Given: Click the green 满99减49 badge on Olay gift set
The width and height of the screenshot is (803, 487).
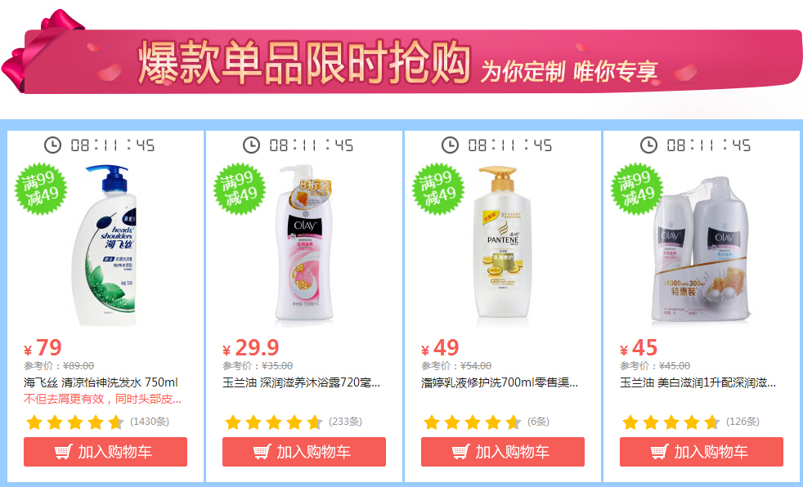Looking at the screenshot, I should pos(637,188).
